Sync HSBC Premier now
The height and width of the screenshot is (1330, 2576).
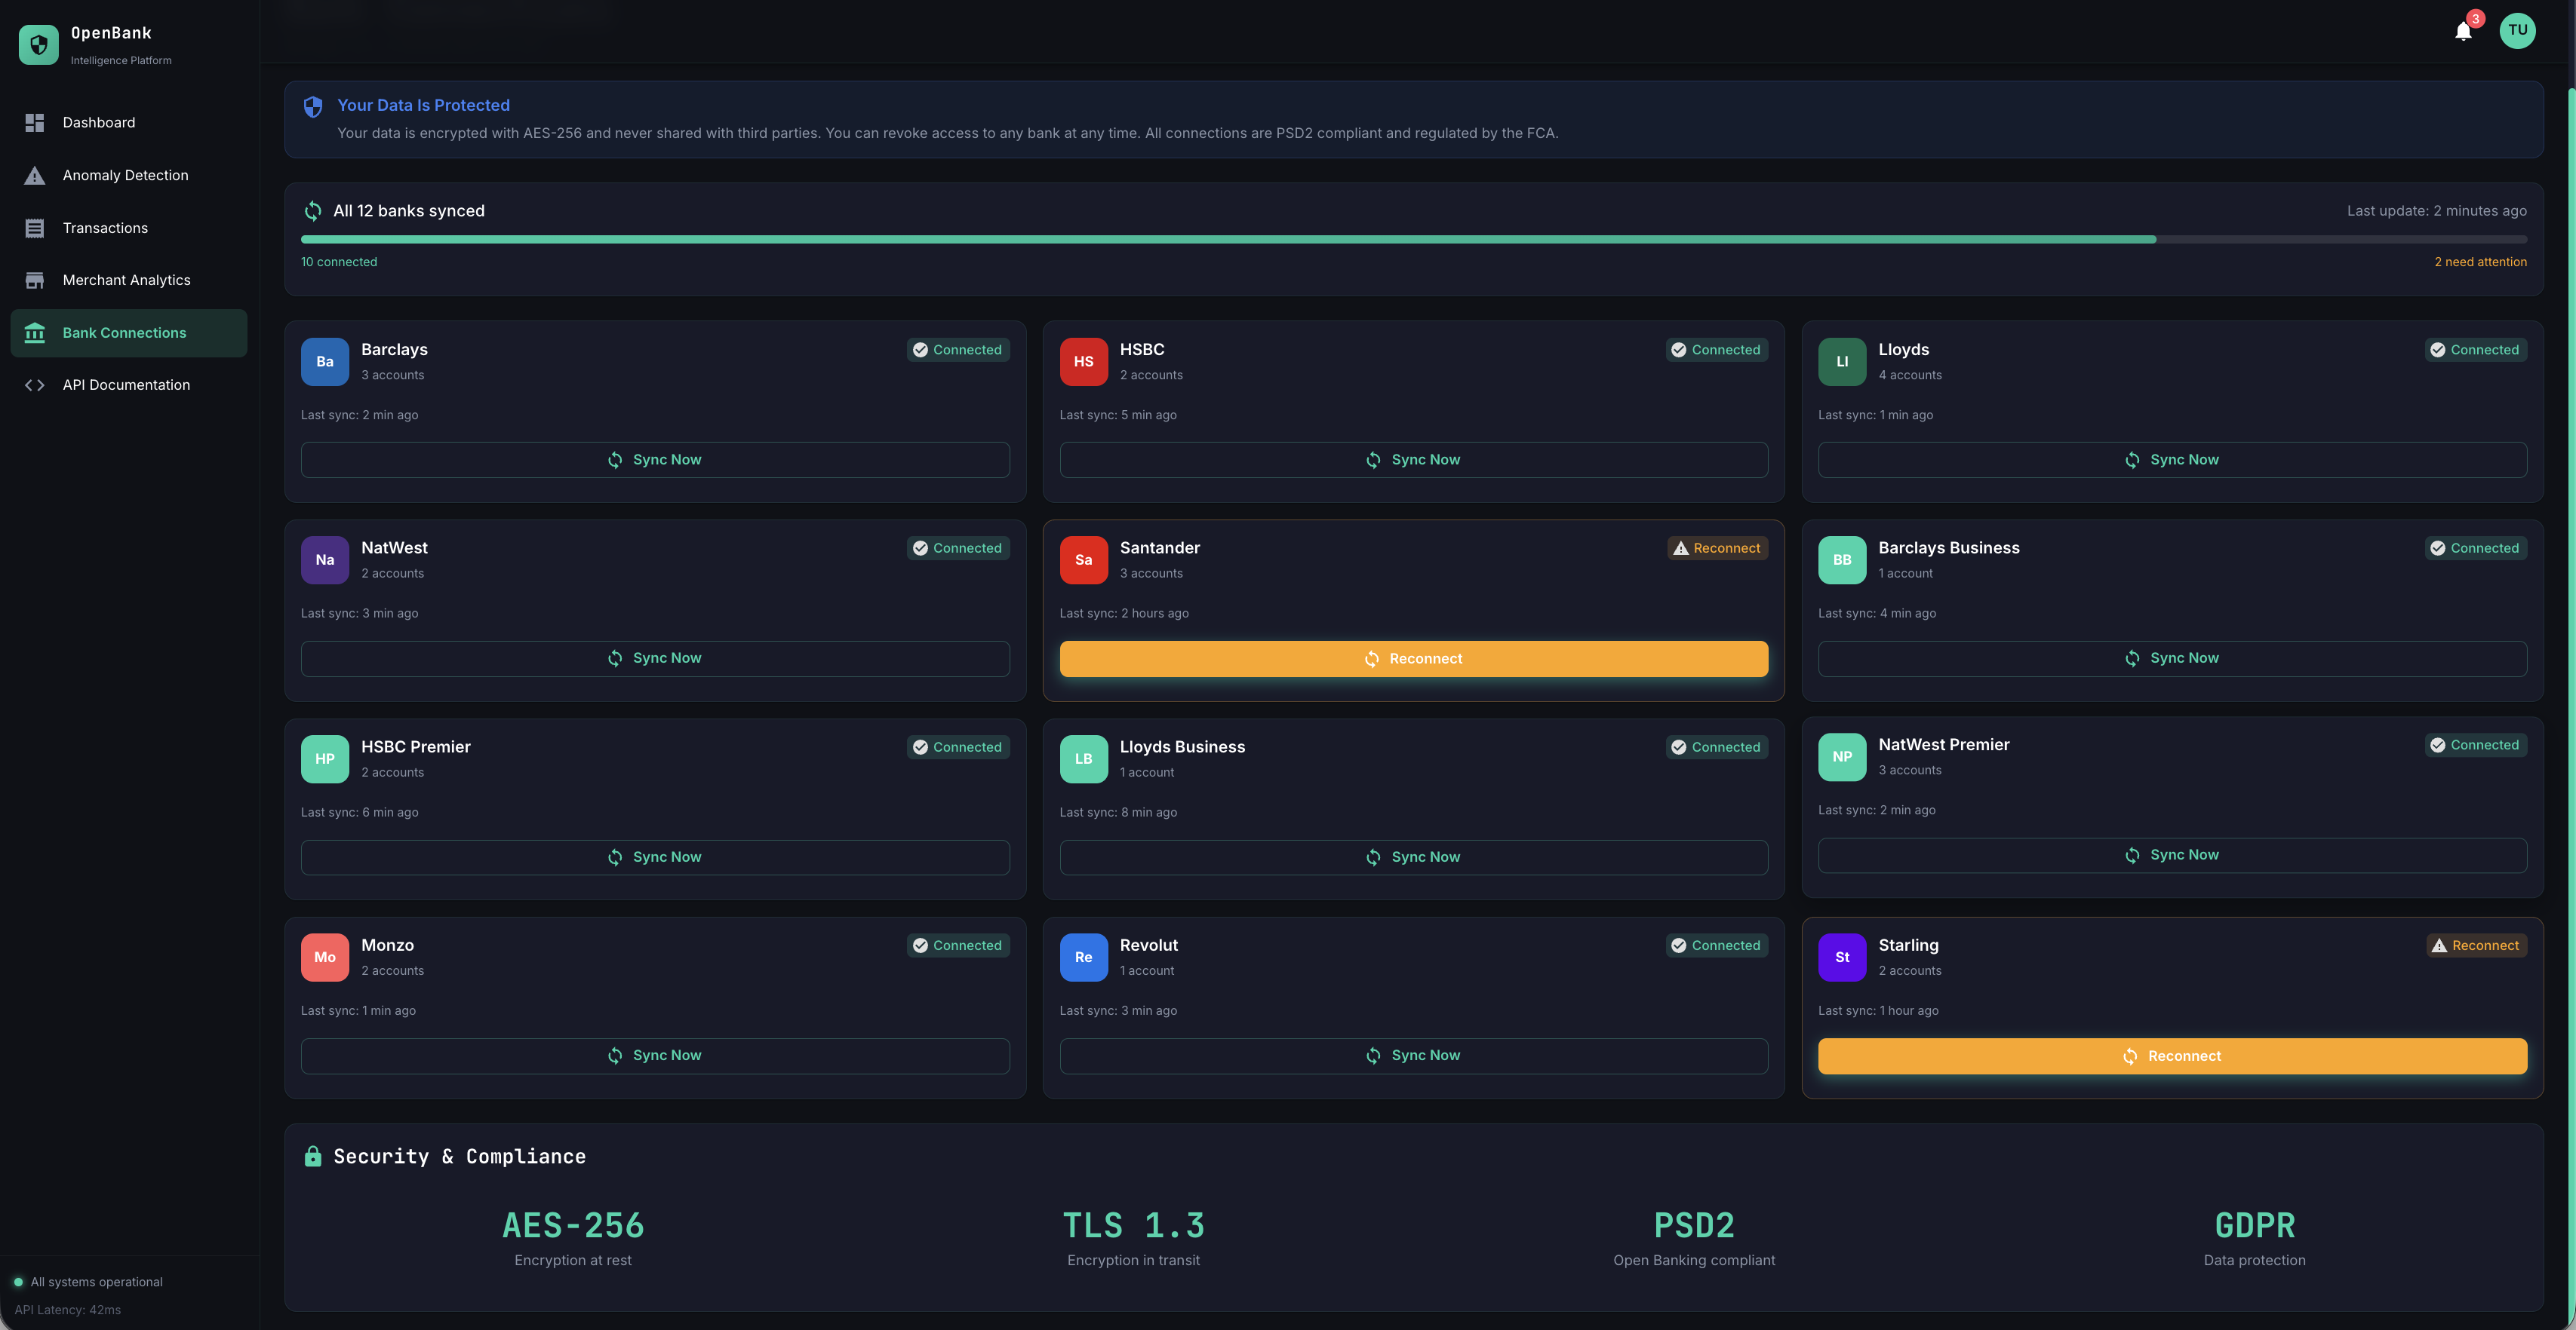click(655, 857)
